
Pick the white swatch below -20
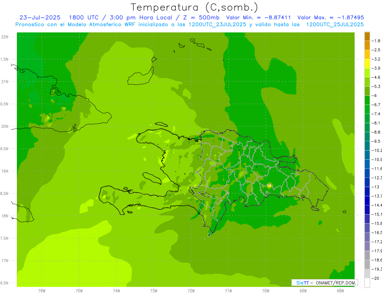(x=367, y=283)
